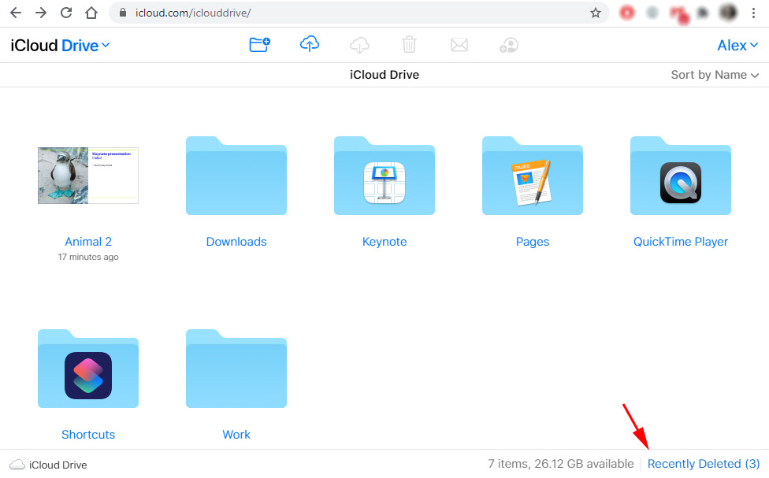Click the padlock site info icon
Image resolution: width=769 pixels, height=478 pixels.
(123, 13)
